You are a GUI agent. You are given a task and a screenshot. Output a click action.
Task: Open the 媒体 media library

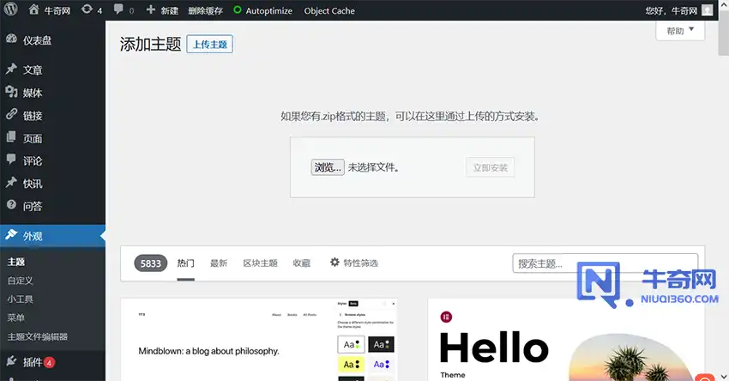[x=33, y=93]
